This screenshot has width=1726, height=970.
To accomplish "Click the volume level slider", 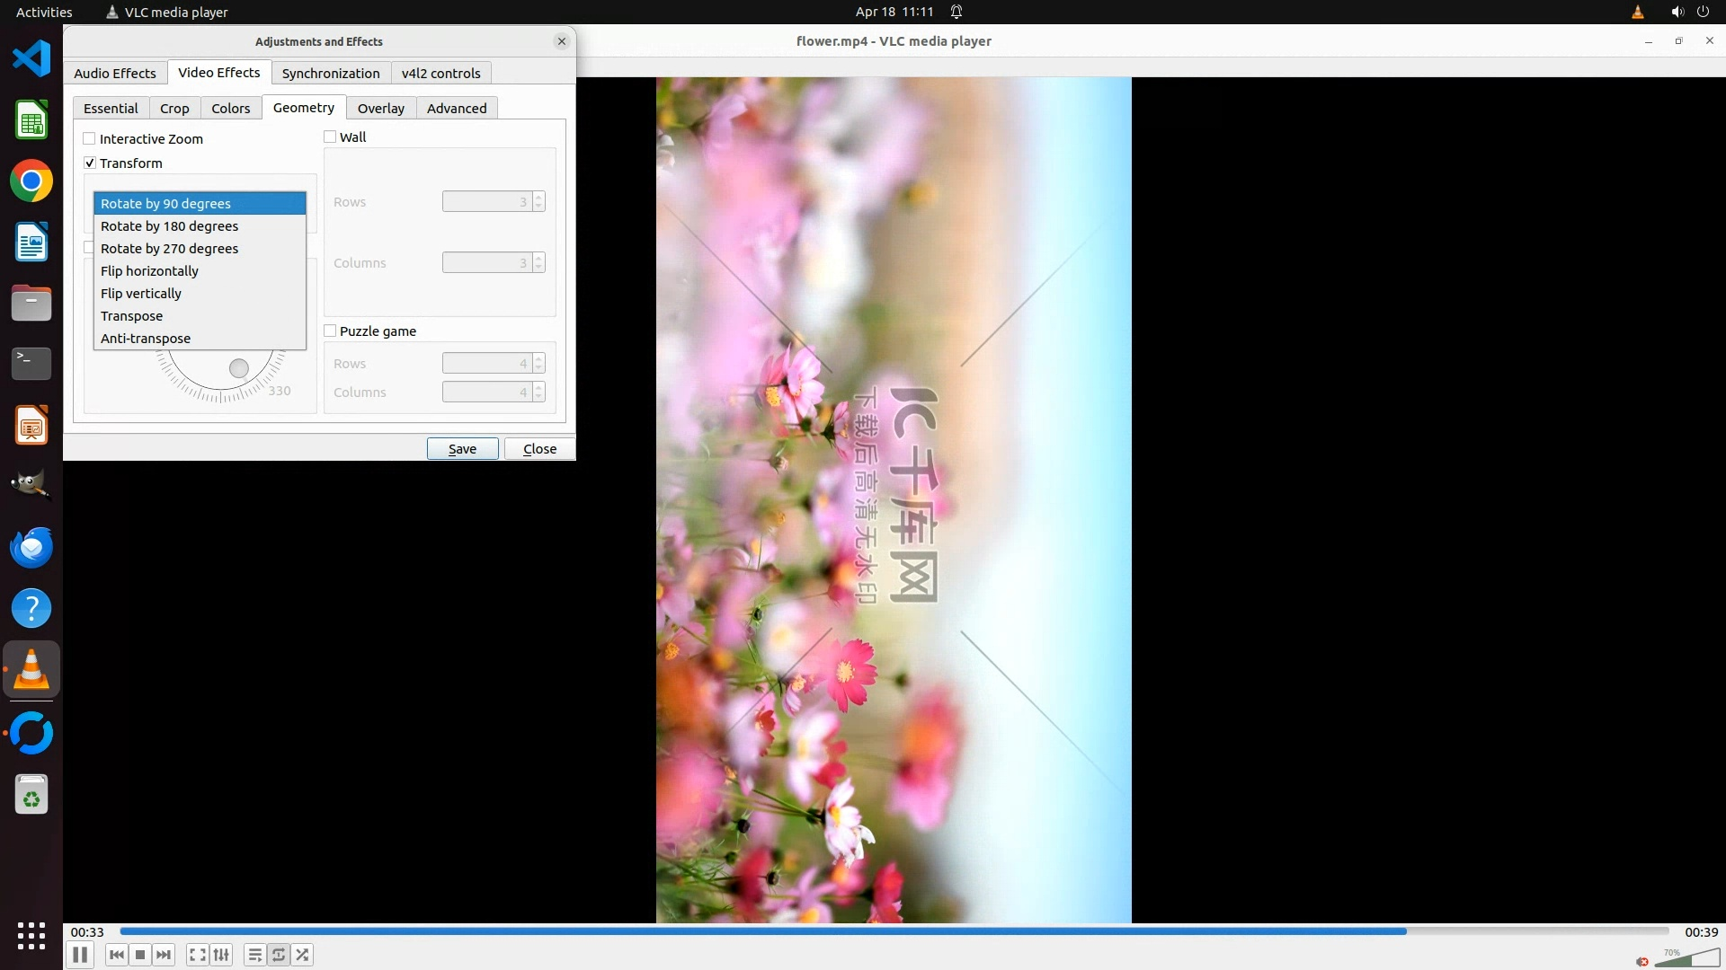I will [x=1686, y=958].
